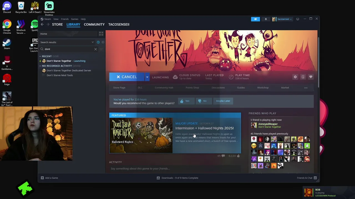355x199 pixels.
Task: Open the Workshop link
Action: coord(263,88)
